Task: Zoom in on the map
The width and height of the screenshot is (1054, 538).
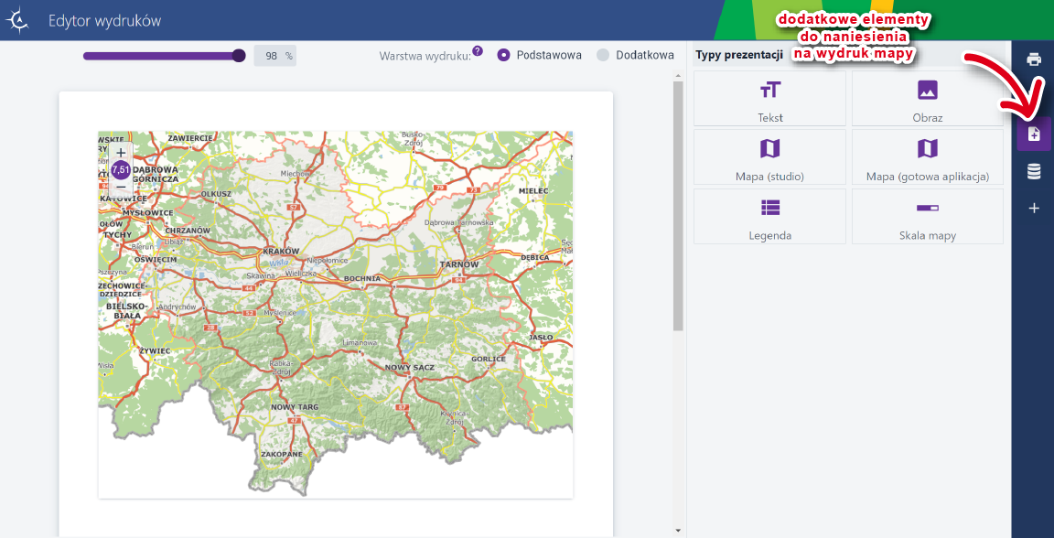Action: [121, 153]
